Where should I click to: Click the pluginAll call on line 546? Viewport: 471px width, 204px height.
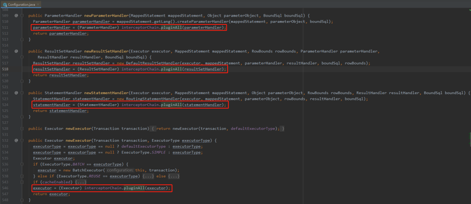[x=134, y=188]
